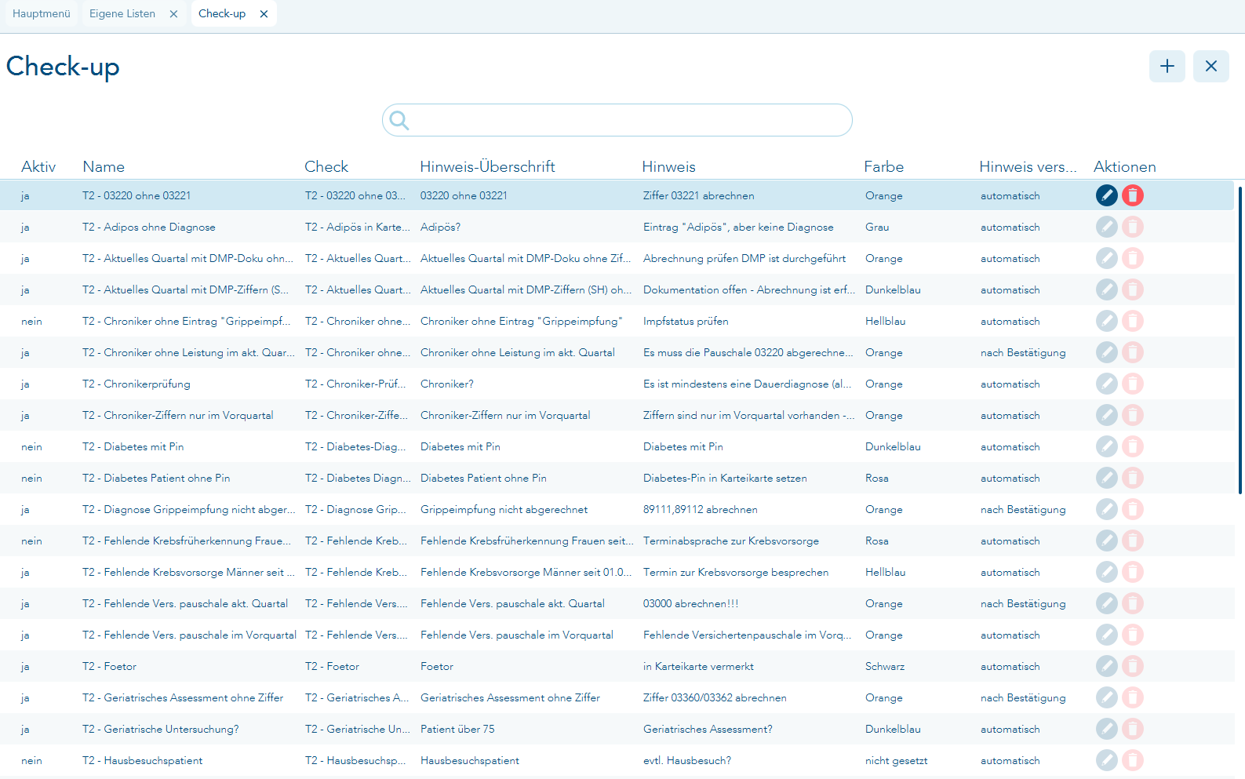
Task: Edit the T2 - Adipos ohne Diagnose row
Action: (1106, 227)
